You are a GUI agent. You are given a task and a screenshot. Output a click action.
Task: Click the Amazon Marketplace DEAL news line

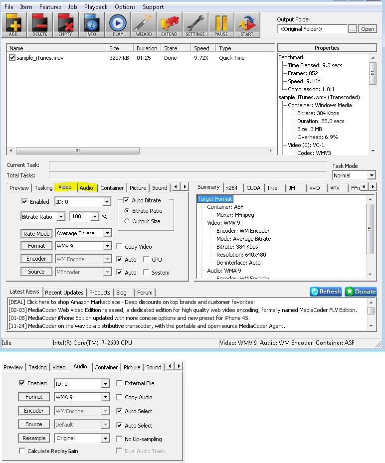[132, 302]
